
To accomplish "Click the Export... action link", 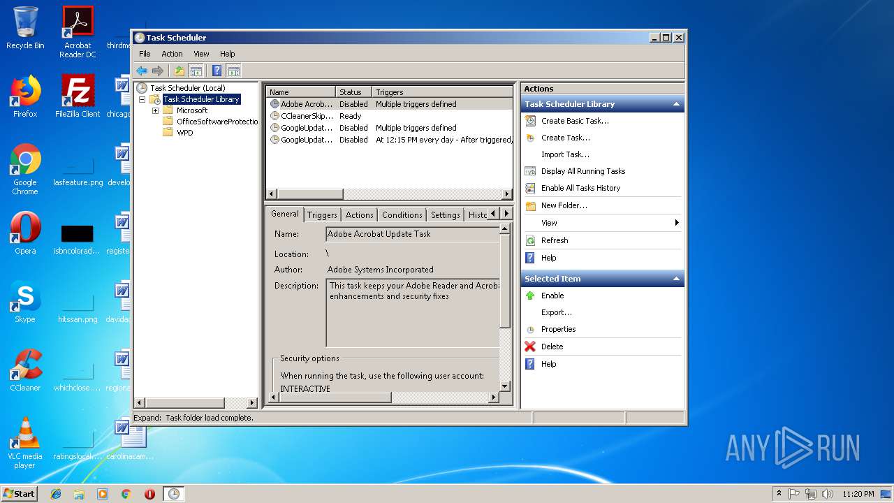I will click(x=556, y=312).
